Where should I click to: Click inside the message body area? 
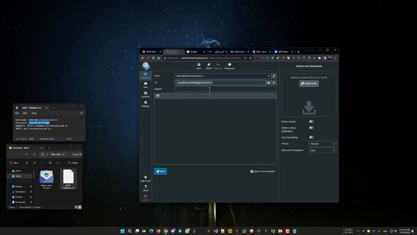pyautogui.click(x=215, y=131)
